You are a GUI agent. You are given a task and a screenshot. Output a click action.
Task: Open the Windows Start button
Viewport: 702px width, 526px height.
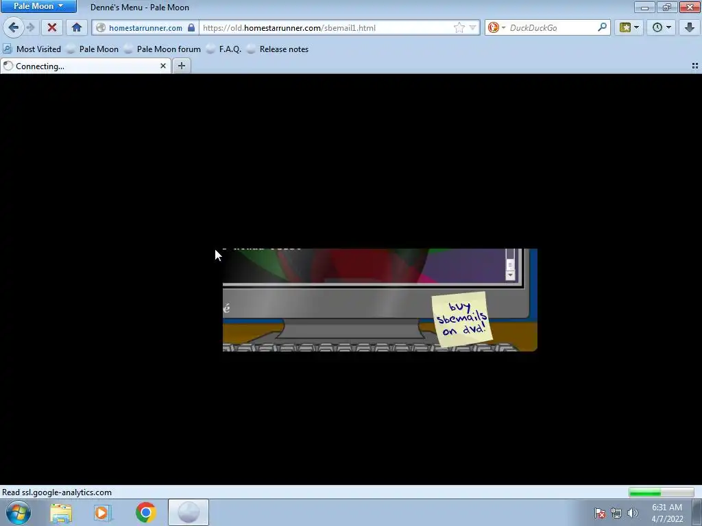19,512
